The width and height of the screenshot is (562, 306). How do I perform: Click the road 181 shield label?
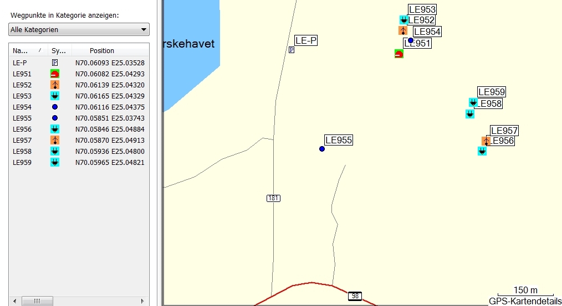click(273, 198)
